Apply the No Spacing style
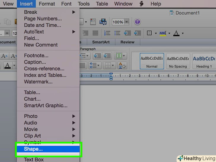The width and height of the screenshot is (216, 162). pyautogui.click(x=178, y=61)
